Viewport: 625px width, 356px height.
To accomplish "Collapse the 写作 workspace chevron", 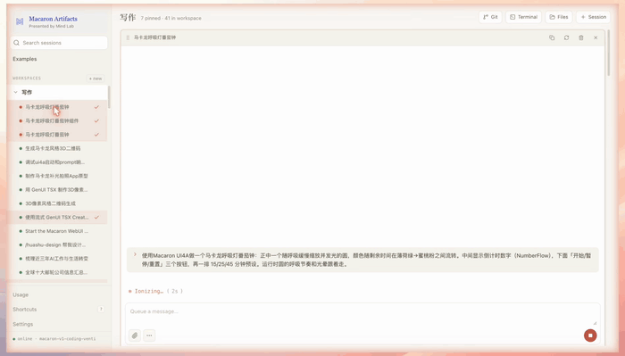I will [x=15, y=92].
